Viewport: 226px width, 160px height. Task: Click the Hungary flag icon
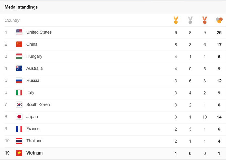tap(19, 56)
